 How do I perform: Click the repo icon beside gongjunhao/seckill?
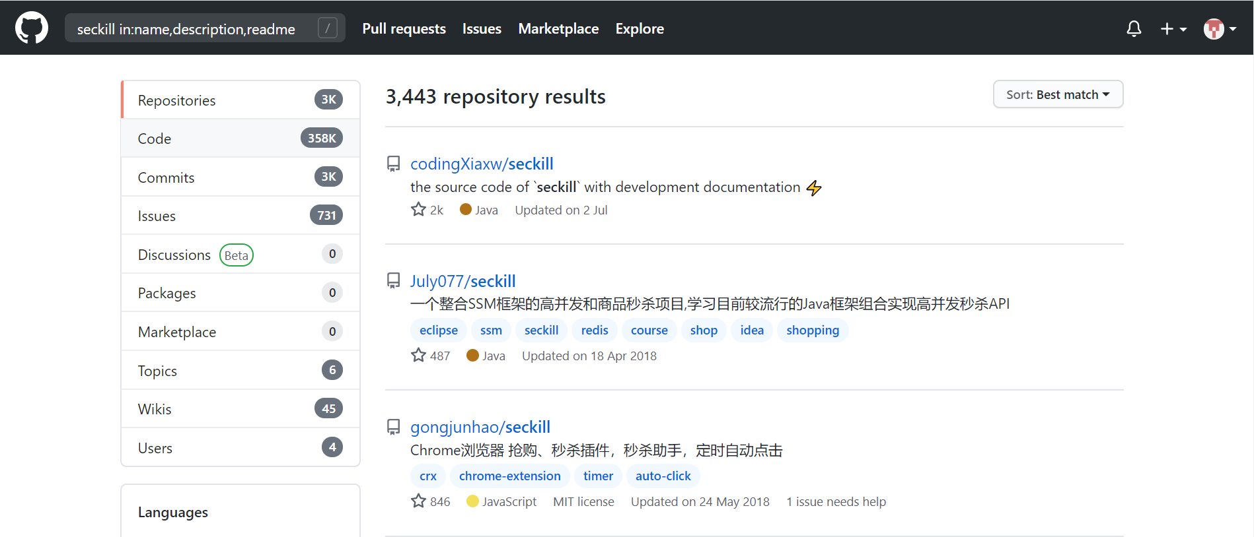[393, 427]
